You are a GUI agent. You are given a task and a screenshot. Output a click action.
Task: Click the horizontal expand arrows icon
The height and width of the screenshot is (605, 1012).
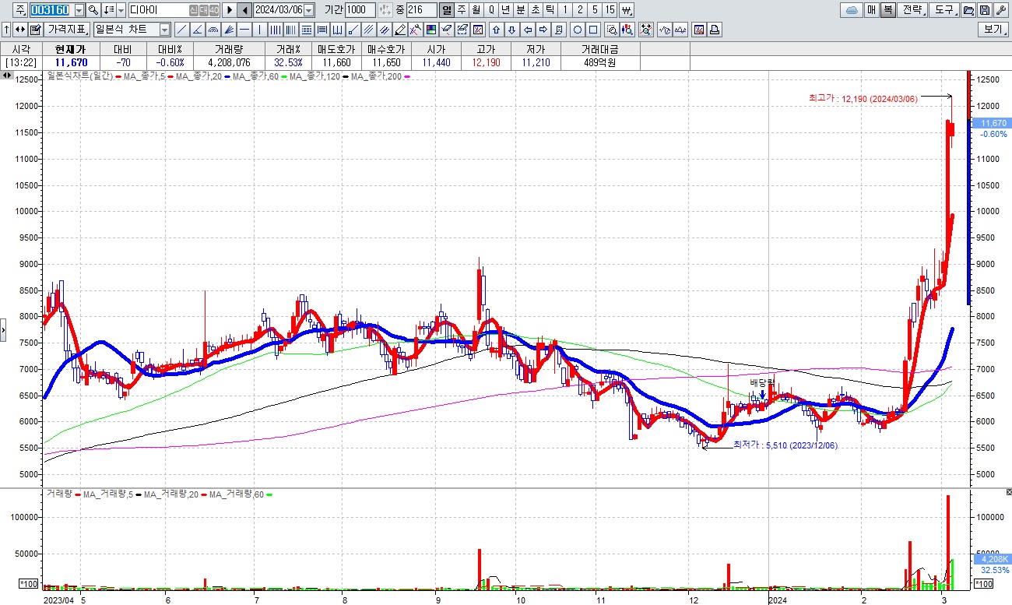(19, 30)
